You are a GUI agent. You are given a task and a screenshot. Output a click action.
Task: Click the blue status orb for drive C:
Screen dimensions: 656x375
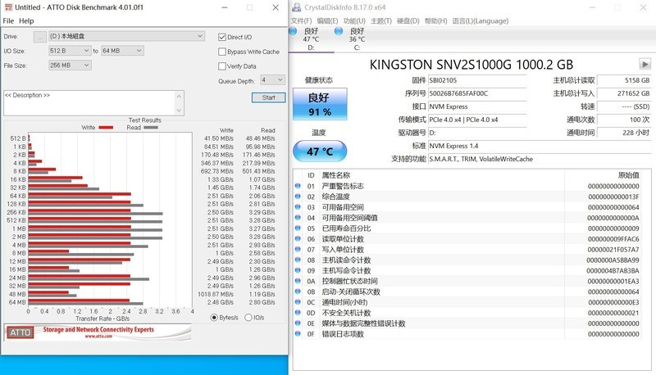click(x=339, y=31)
